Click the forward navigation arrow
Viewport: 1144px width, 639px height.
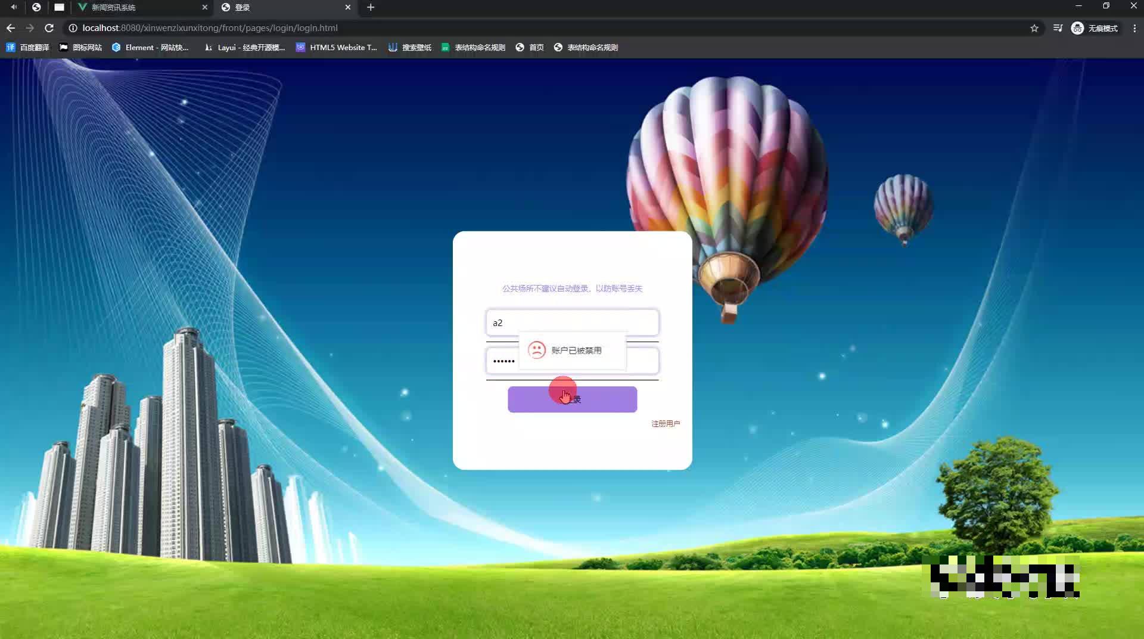(x=30, y=27)
